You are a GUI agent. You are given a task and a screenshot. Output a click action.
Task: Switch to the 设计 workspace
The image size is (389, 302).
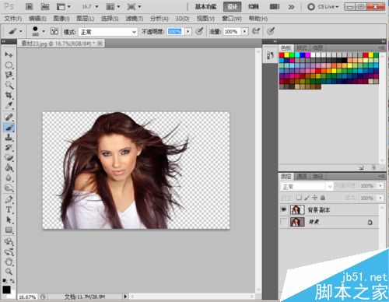tap(232, 7)
